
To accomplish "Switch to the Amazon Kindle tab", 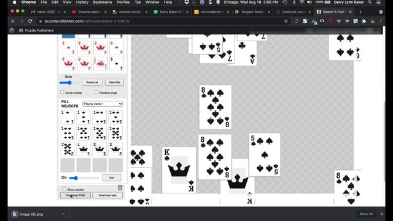I will pos(130,12).
